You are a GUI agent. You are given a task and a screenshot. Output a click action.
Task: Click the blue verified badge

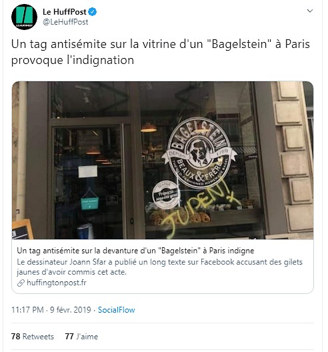(92, 12)
